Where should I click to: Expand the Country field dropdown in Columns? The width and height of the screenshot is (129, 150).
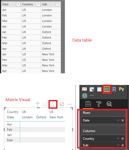(x=118, y=139)
